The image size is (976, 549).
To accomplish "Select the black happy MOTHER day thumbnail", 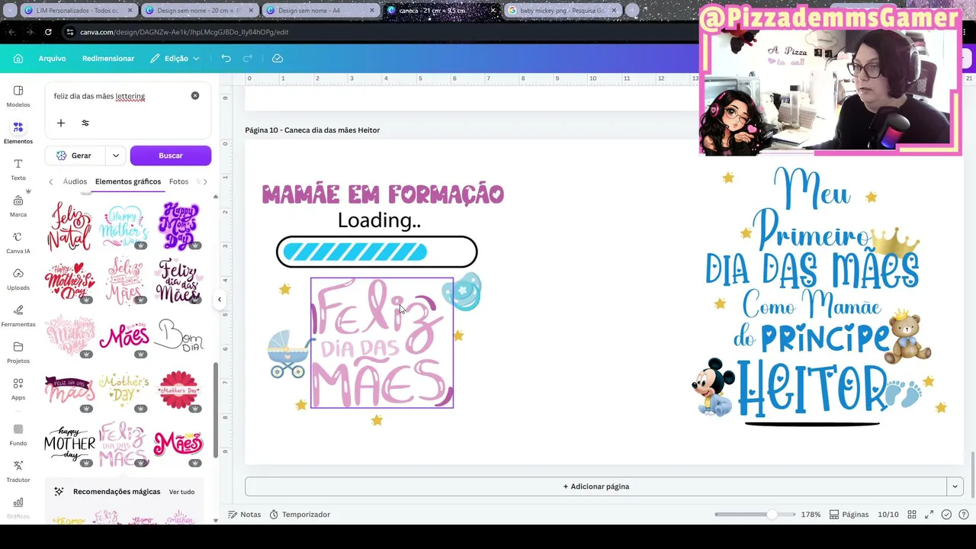I will pyautogui.click(x=69, y=445).
